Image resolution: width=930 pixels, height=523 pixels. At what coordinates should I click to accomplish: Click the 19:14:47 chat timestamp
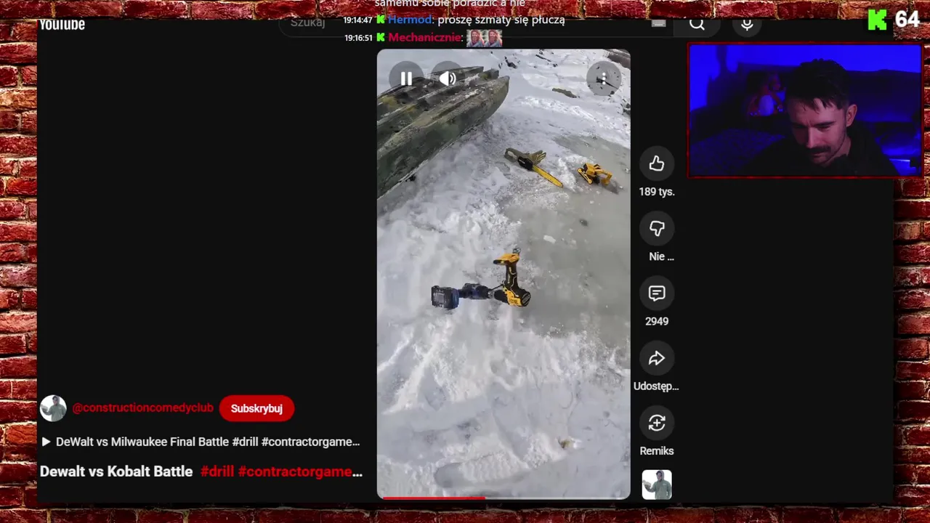click(358, 20)
